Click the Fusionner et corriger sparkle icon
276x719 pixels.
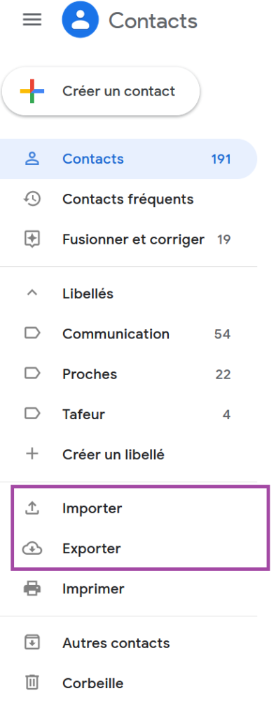[x=32, y=240]
